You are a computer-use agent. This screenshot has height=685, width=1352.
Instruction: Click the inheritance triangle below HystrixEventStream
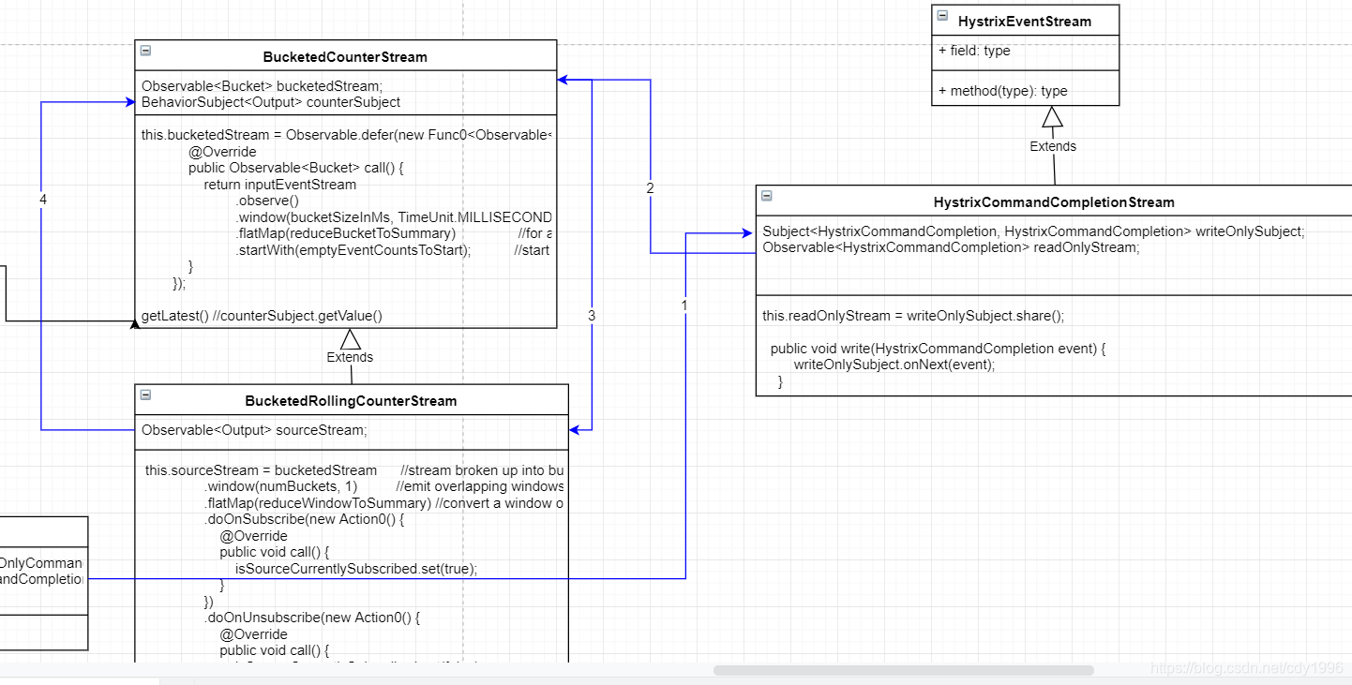(x=1053, y=117)
